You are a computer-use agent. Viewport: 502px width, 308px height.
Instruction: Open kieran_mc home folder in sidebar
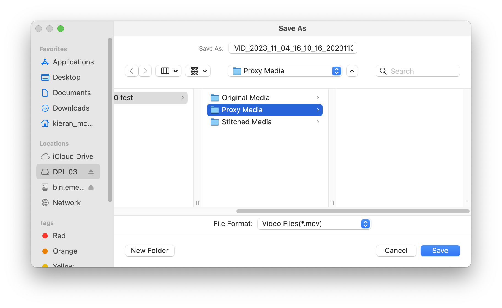tap(68, 123)
